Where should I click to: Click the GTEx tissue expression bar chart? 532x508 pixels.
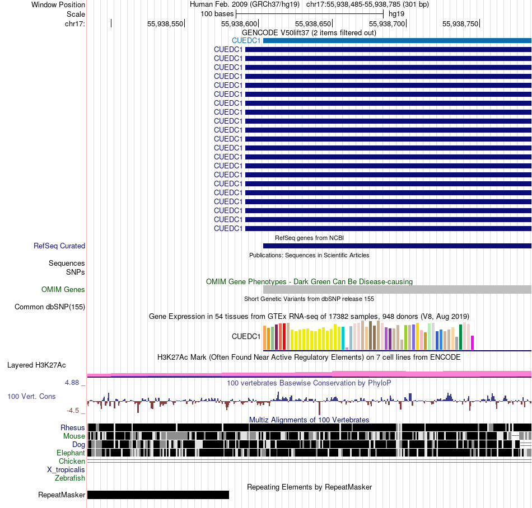click(368, 336)
